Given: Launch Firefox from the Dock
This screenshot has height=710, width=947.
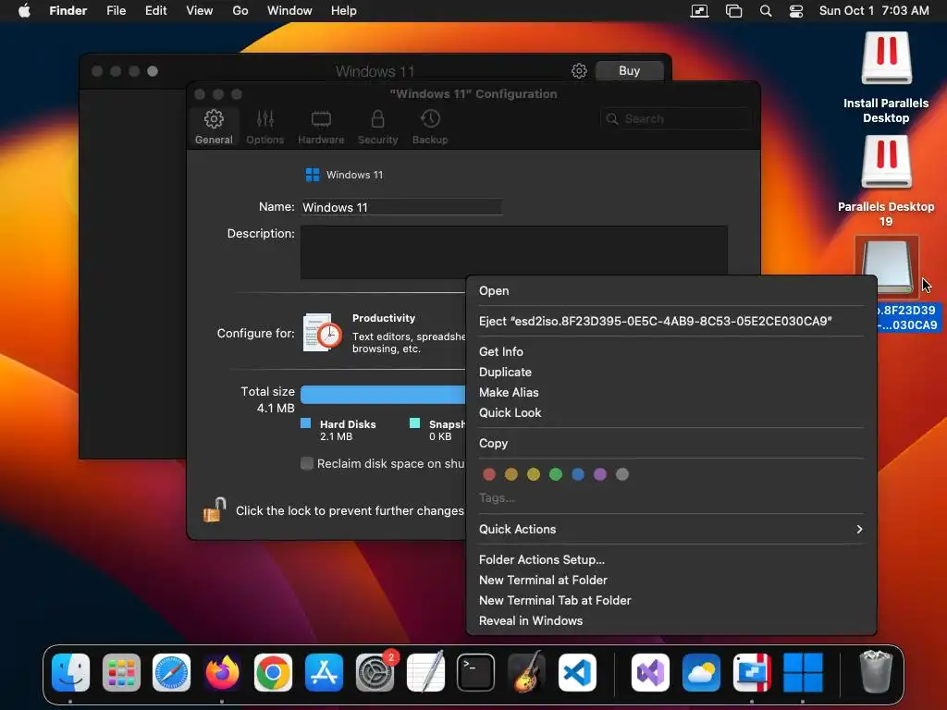Looking at the screenshot, I should 222,672.
